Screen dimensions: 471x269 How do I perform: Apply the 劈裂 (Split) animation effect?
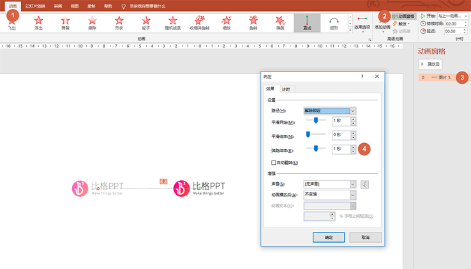coord(65,23)
